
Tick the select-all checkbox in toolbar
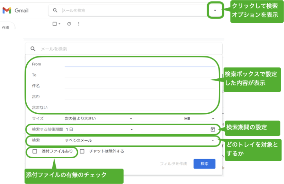(x=54, y=24)
